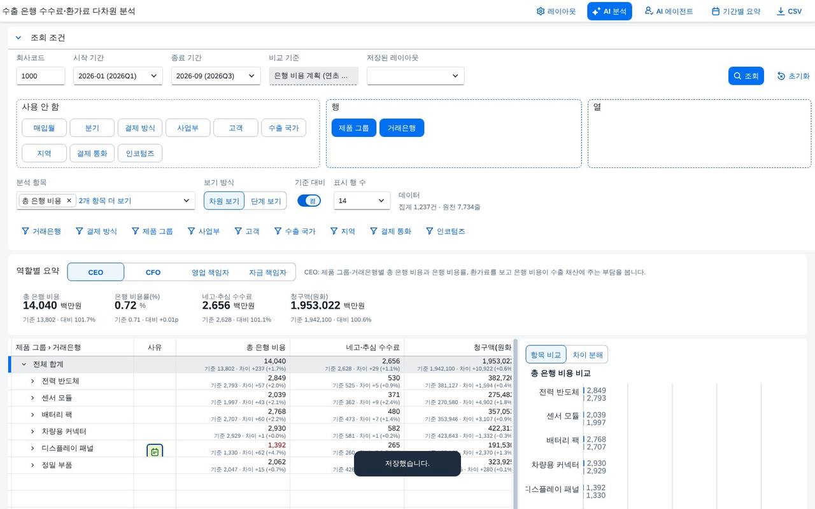Image resolution: width=815 pixels, height=509 pixels.
Task: Open the 제품 그룹 filter
Action: pos(152,231)
